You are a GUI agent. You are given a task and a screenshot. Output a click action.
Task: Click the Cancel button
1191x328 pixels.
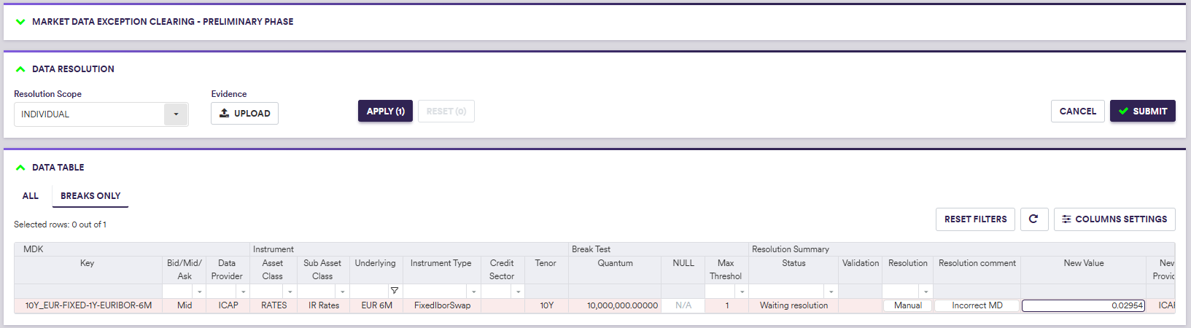[x=1077, y=112]
